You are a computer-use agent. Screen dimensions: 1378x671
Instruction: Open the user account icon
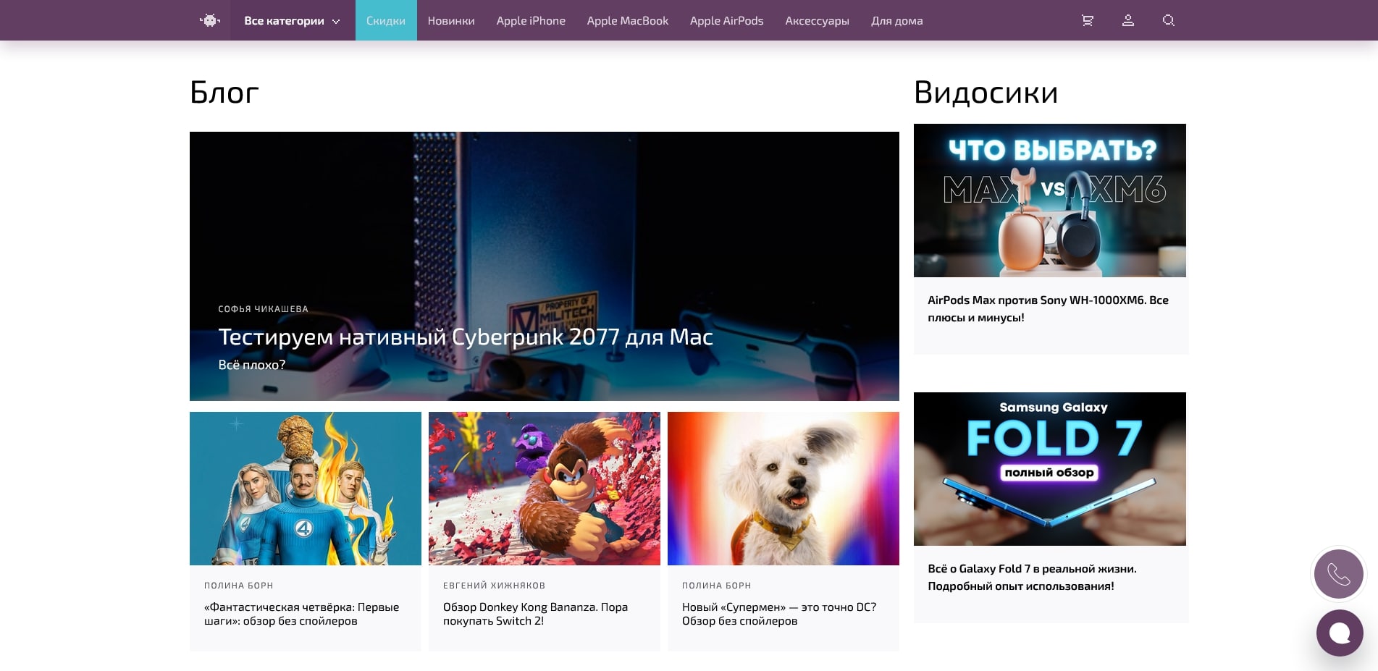(x=1127, y=20)
